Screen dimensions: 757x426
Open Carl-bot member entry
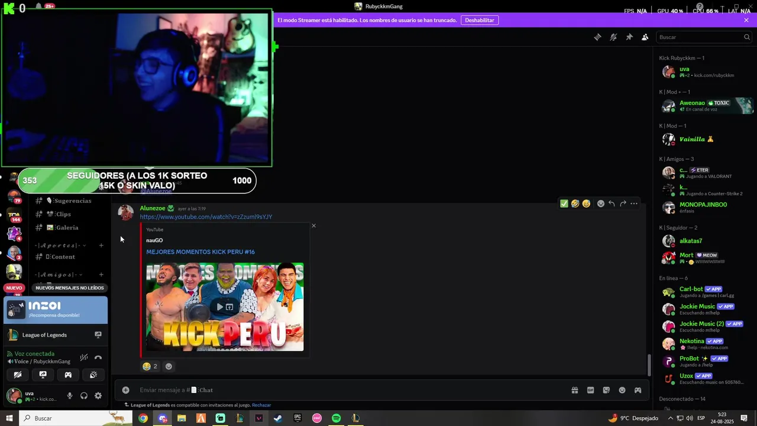[x=706, y=292]
